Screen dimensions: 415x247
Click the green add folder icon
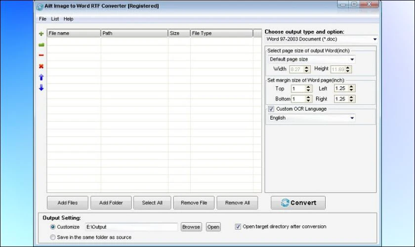(x=41, y=45)
